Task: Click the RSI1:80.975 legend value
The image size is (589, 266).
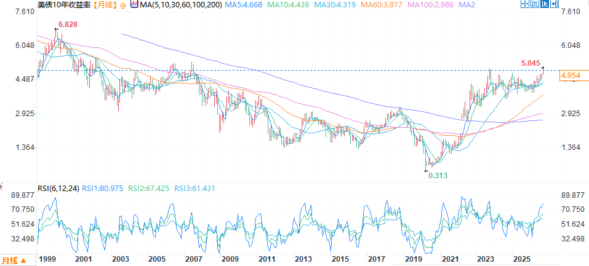Action: click(102, 189)
